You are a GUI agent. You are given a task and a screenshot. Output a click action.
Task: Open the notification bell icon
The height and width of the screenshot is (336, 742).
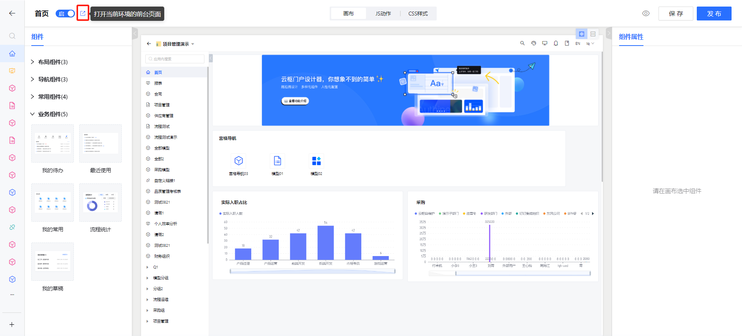pyautogui.click(x=556, y=43)
